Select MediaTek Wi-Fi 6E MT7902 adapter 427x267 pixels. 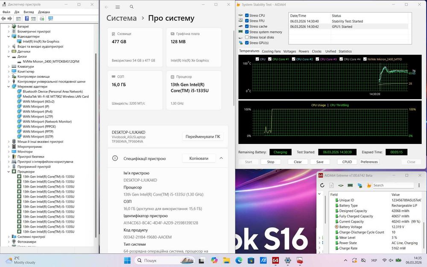click(56, 97)
